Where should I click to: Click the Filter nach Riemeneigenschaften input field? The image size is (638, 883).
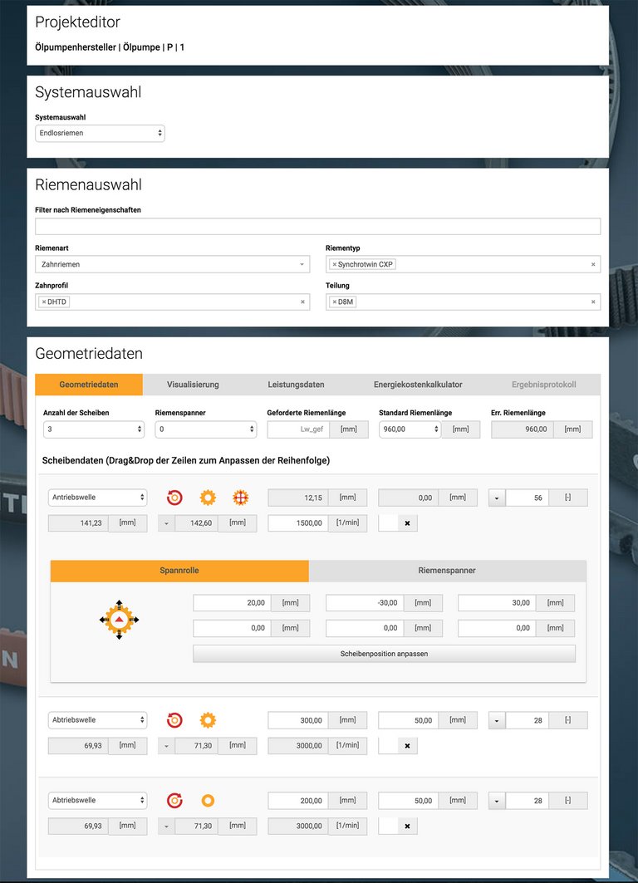pyautogui.click(x=317, y=227)
